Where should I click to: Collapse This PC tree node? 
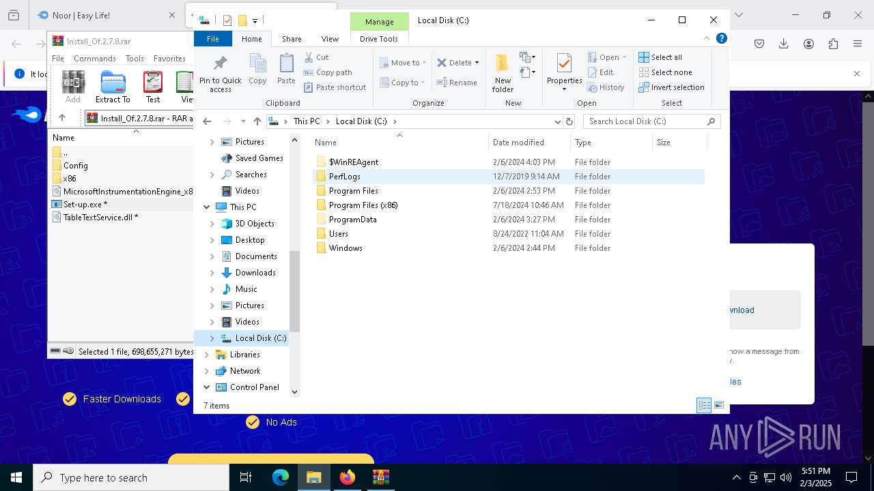point(207,207)
